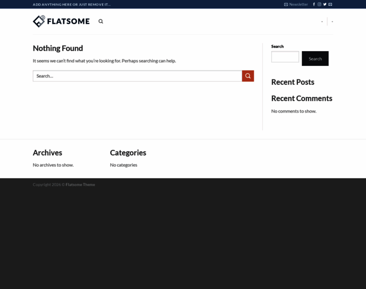Viewport: 366px width, 289px height.
Task: Click the Flatsome logo
Action: pos(61,21)
